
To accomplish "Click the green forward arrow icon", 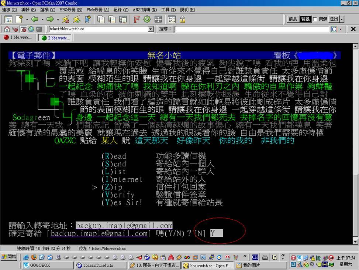I will pos(50,19).
